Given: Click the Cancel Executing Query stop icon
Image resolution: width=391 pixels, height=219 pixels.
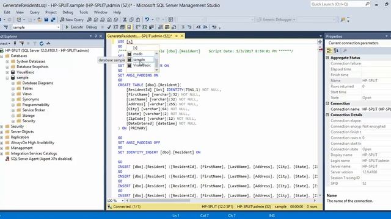Looking at the screenshot, I should coord(102,27).
